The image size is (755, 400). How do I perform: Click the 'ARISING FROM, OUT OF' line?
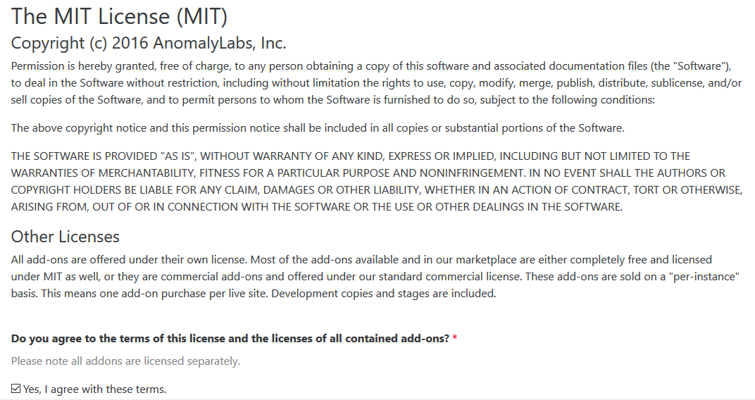click(317, 207)
